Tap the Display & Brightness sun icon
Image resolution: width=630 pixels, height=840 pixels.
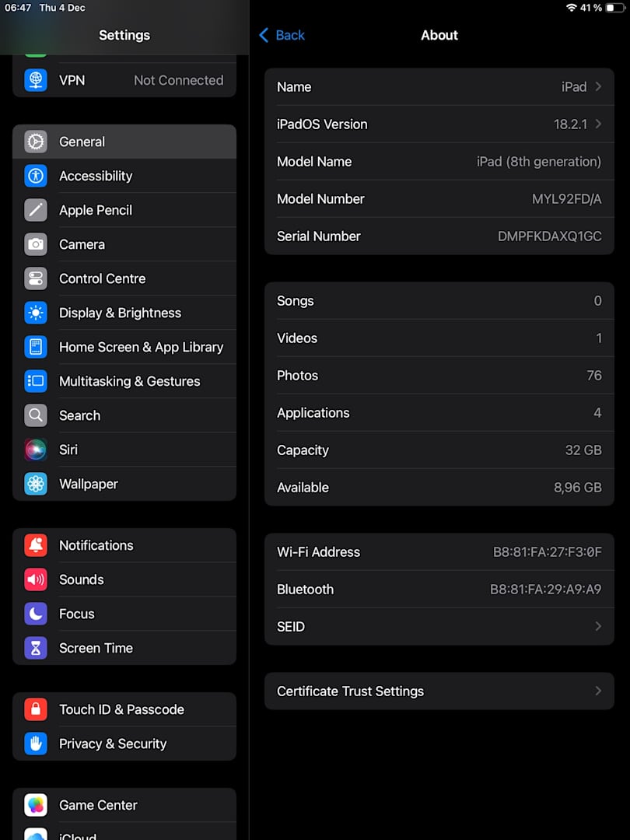[36, 313]
